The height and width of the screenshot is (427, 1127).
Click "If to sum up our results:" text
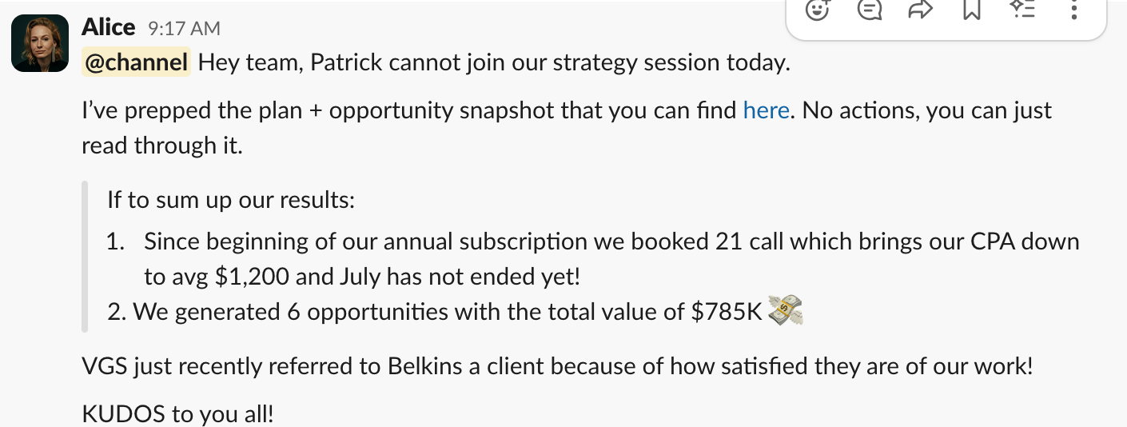coord(230,199)
